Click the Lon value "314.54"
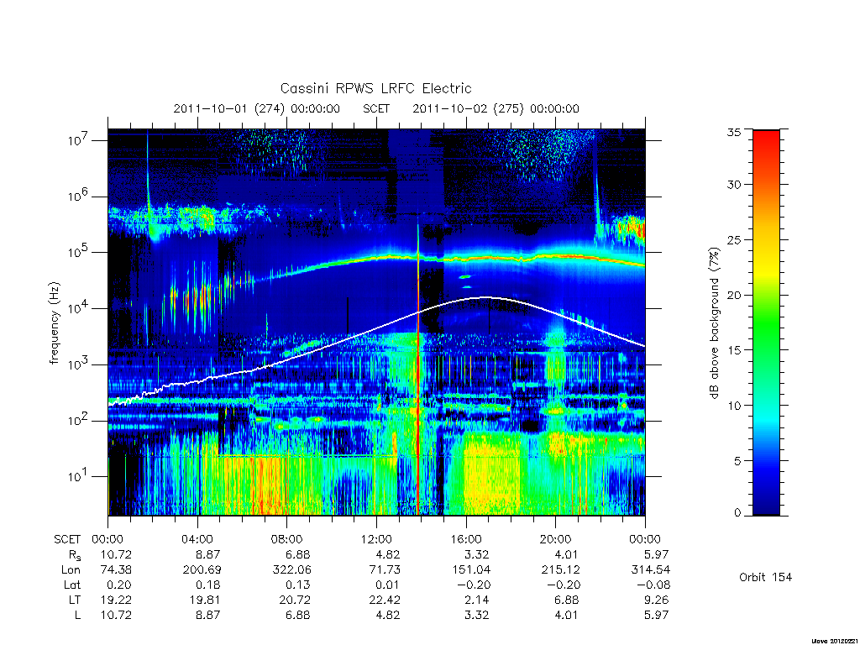 point(651,570)
